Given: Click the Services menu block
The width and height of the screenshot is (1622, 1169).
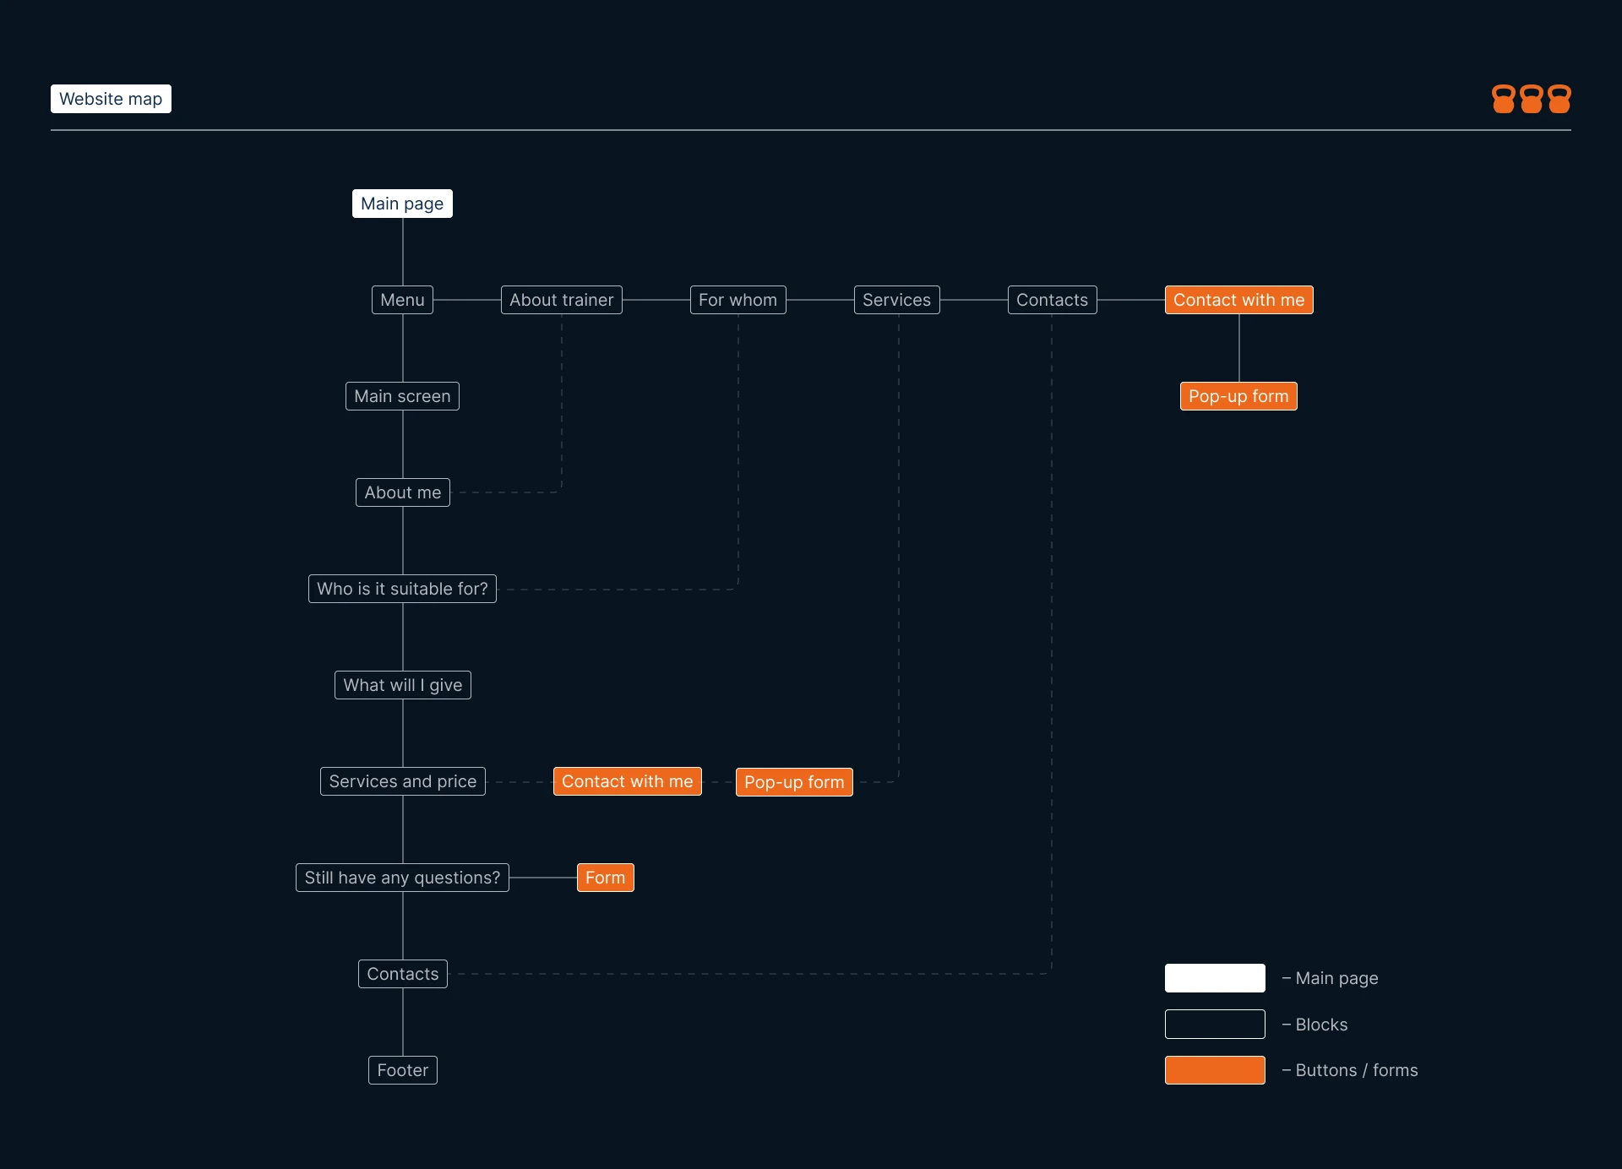Looking at the screenshot, I should coord(896,300).
